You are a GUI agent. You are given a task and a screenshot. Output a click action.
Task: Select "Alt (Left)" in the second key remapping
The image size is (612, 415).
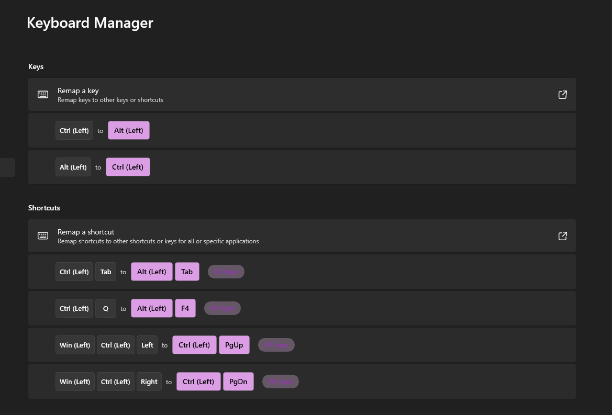click(73, 166)
